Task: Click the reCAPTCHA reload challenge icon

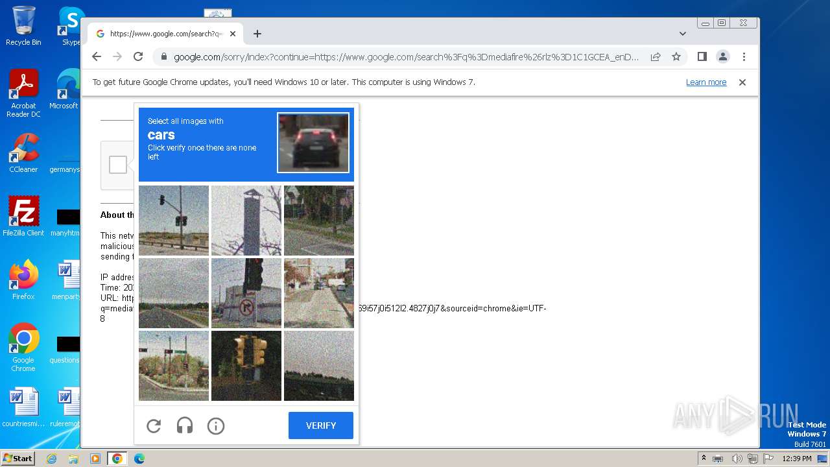Action: click(154, 425)
